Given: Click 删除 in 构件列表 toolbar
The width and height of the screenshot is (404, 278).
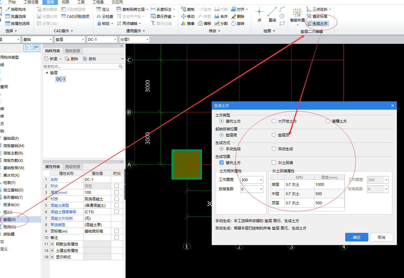Looking at the screenshot, I should [x=72, y=59].
